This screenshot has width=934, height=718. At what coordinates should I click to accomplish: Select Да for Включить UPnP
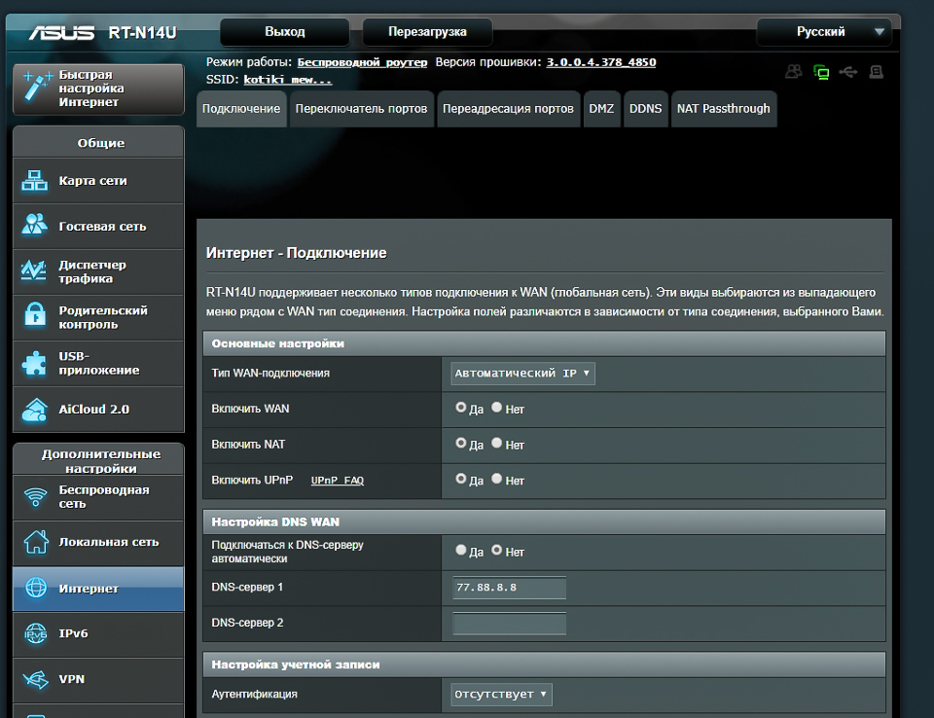[460, 479]
